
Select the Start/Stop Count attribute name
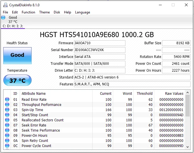(35, 115)
